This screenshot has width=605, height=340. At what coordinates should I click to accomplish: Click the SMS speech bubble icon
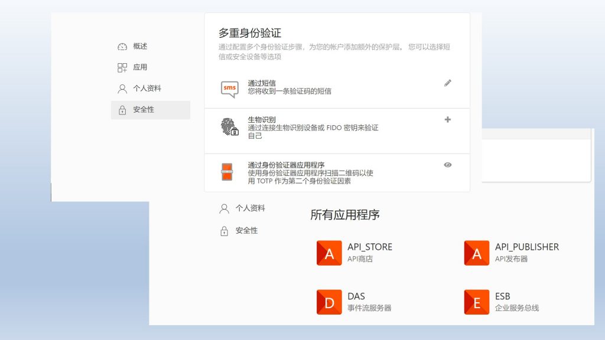229,89
